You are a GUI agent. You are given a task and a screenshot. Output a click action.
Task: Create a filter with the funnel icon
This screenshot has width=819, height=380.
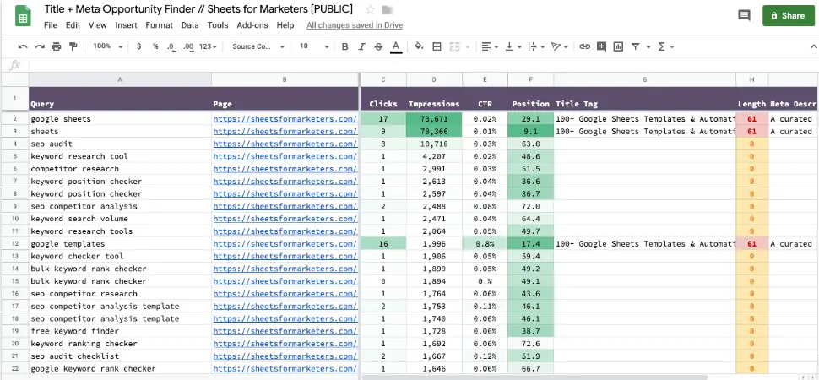click(x=635, y=46)
